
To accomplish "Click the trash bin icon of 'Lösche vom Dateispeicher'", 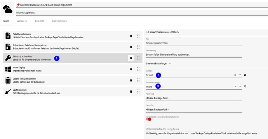I will pyautogui.click(x=8, y=80).
